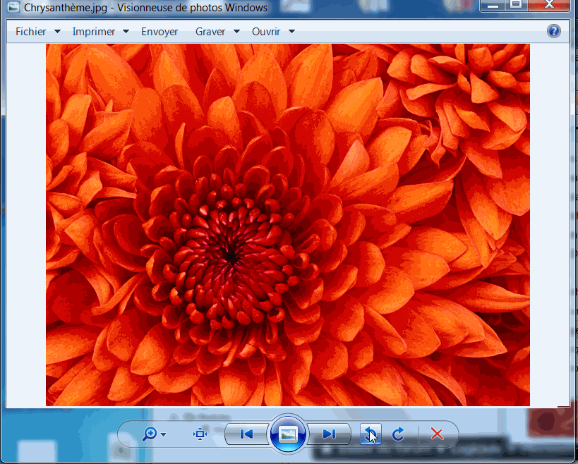Screen dimensions: 578x464
Task: Click the fit-to-window actual size icon
Action: click(x=200, y=434)
